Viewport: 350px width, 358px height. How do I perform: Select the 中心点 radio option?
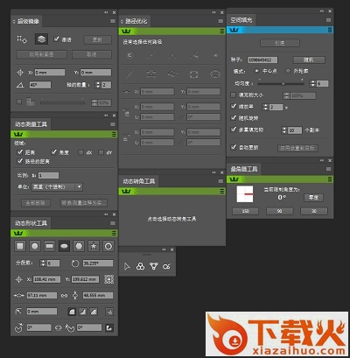[256, 71]
